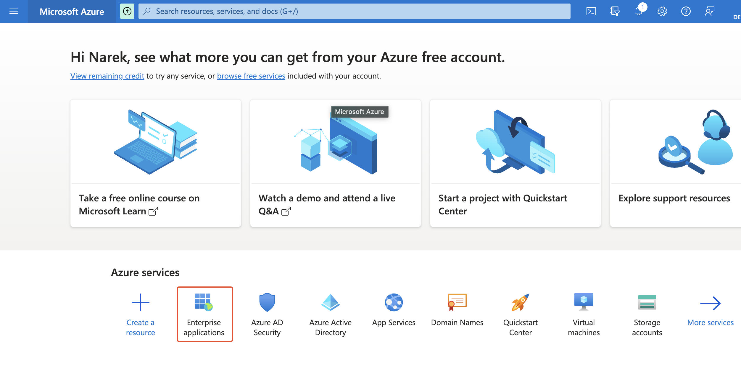Viewport: 741px width, 365px height.
Task: Open the hamburger navigation menu
Action: pos(13,11)
